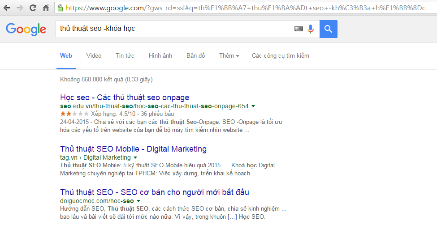
Task: Click the doiguocmoc.com/hoc-seo URL text
Action: [x=97, y=201]
